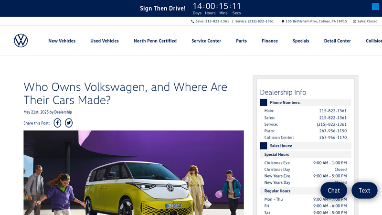Open North Penn Certified menu
This screenshot has height=215, width=382.
[155, 41]
